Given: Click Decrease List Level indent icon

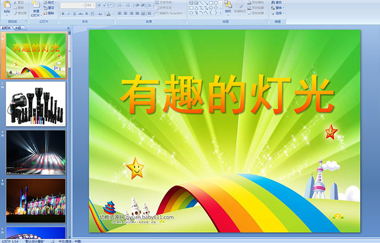Looking at the screenshot, I should coord(137,5).
